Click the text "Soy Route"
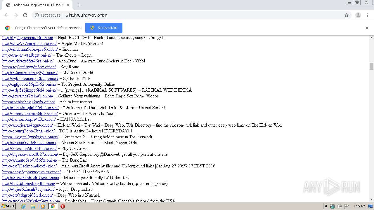The height and width of the screenshot is (210, 374). pyautogui.click(x=70, y=67)
